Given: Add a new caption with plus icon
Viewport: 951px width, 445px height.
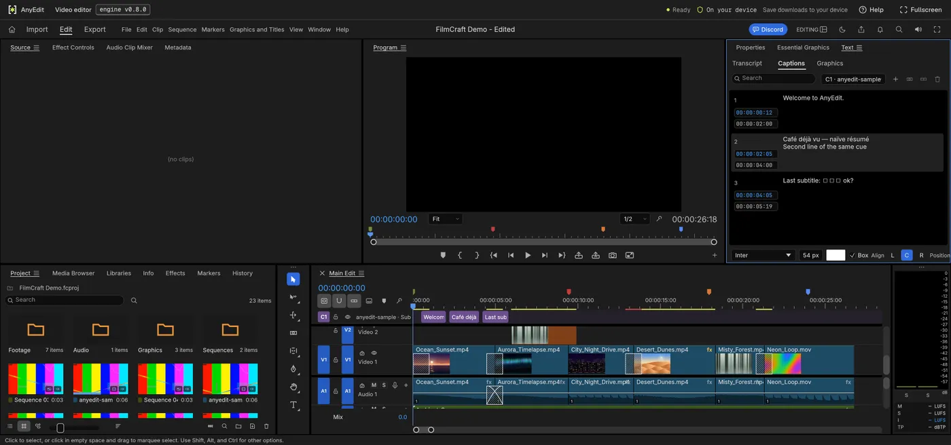Looking at the screenshot, I should (x=895, y=79).
